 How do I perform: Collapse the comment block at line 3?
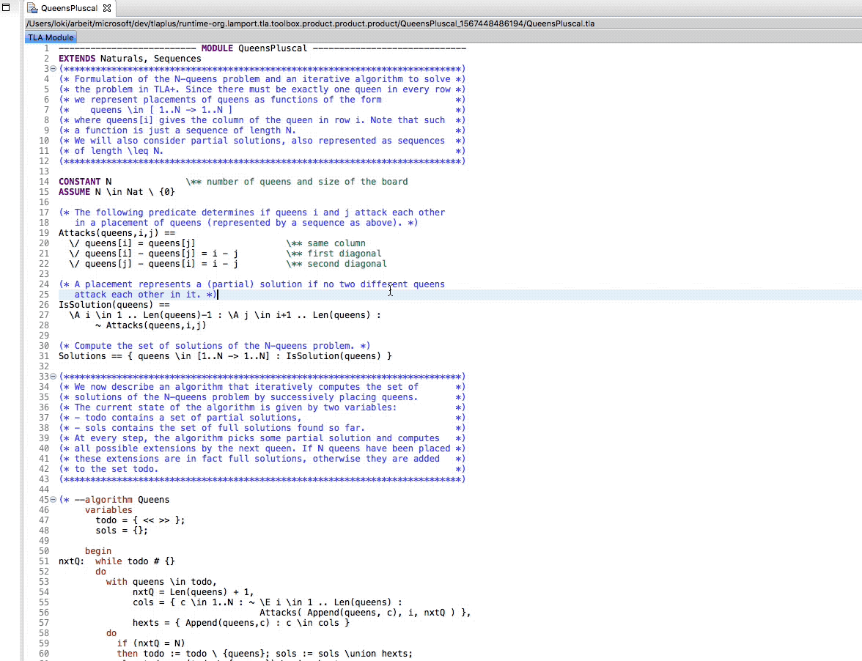(x=54, y=69)
